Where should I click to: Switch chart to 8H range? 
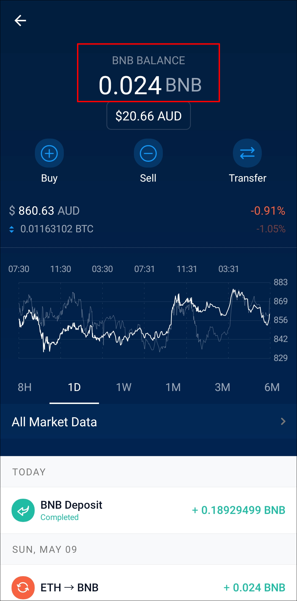click(x=25, y=387)
